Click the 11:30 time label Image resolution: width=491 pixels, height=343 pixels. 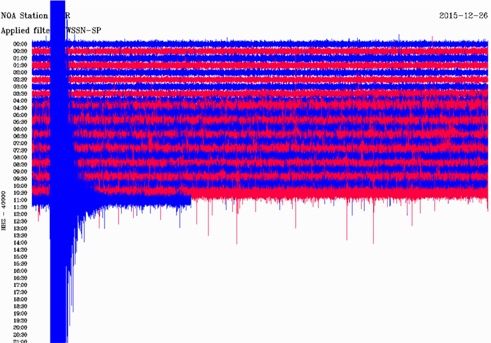(x=20, y=207)
